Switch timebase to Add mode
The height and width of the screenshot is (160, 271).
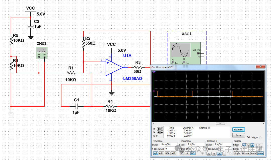coord(161,153)
